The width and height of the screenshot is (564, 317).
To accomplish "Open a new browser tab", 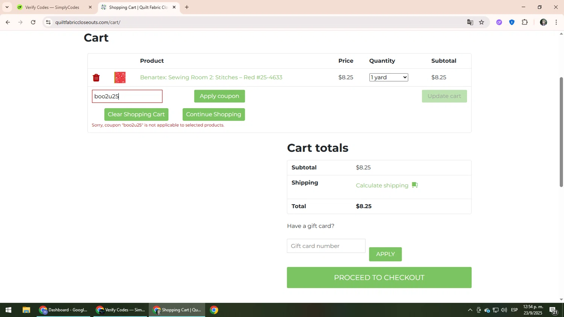I will (x=187, y=7).
